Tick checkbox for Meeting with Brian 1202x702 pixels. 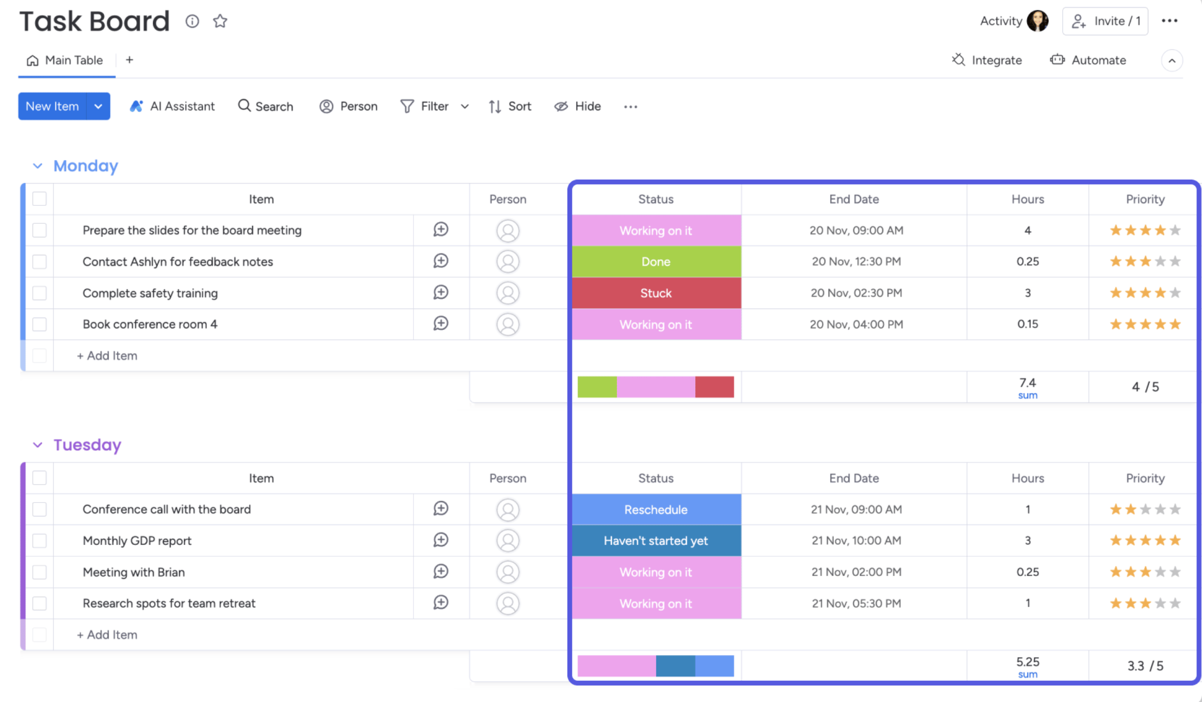click(39, 572)
